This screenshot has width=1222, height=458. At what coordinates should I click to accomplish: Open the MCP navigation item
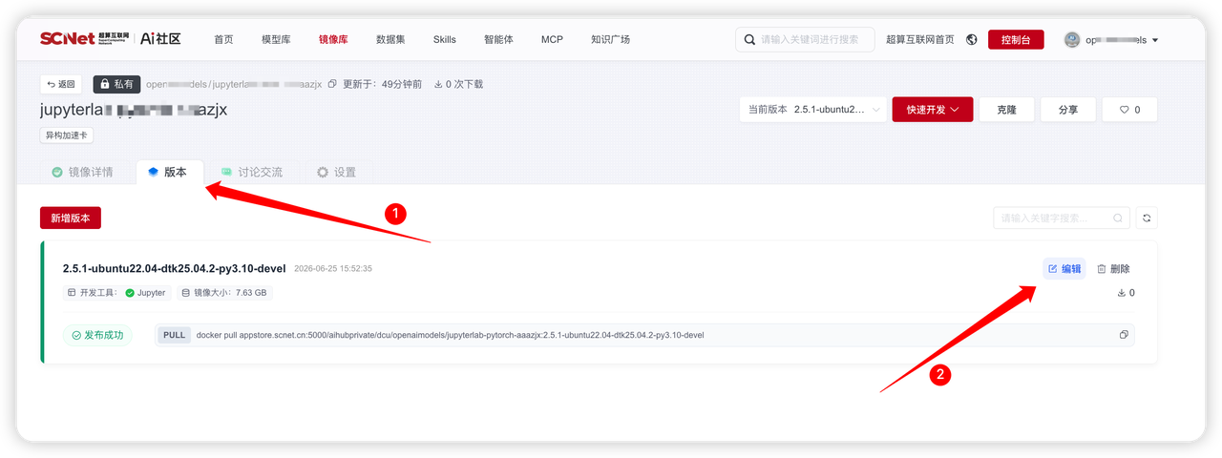tap(552, 40)
